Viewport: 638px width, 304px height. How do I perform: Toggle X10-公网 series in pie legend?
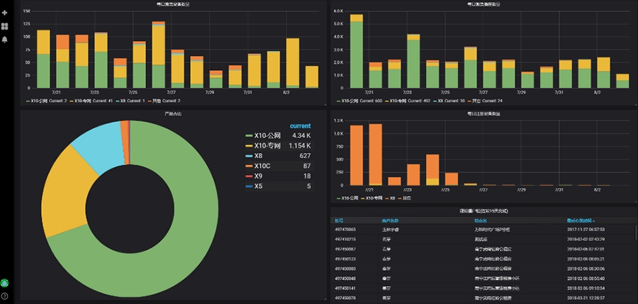click(x=267, y=135)
